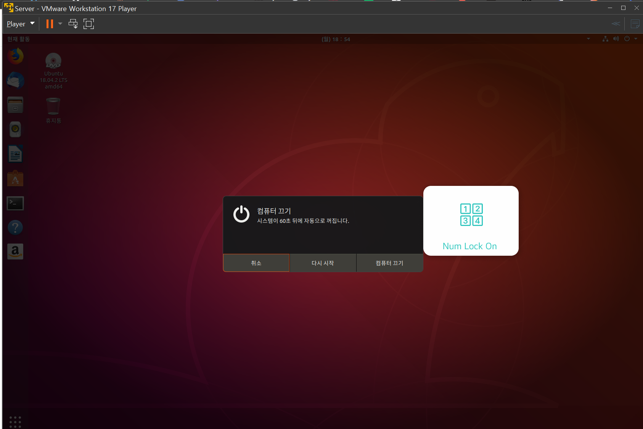Launch Thunderbird mail from the dock
The image size is (643, 429).
point(15,81)
